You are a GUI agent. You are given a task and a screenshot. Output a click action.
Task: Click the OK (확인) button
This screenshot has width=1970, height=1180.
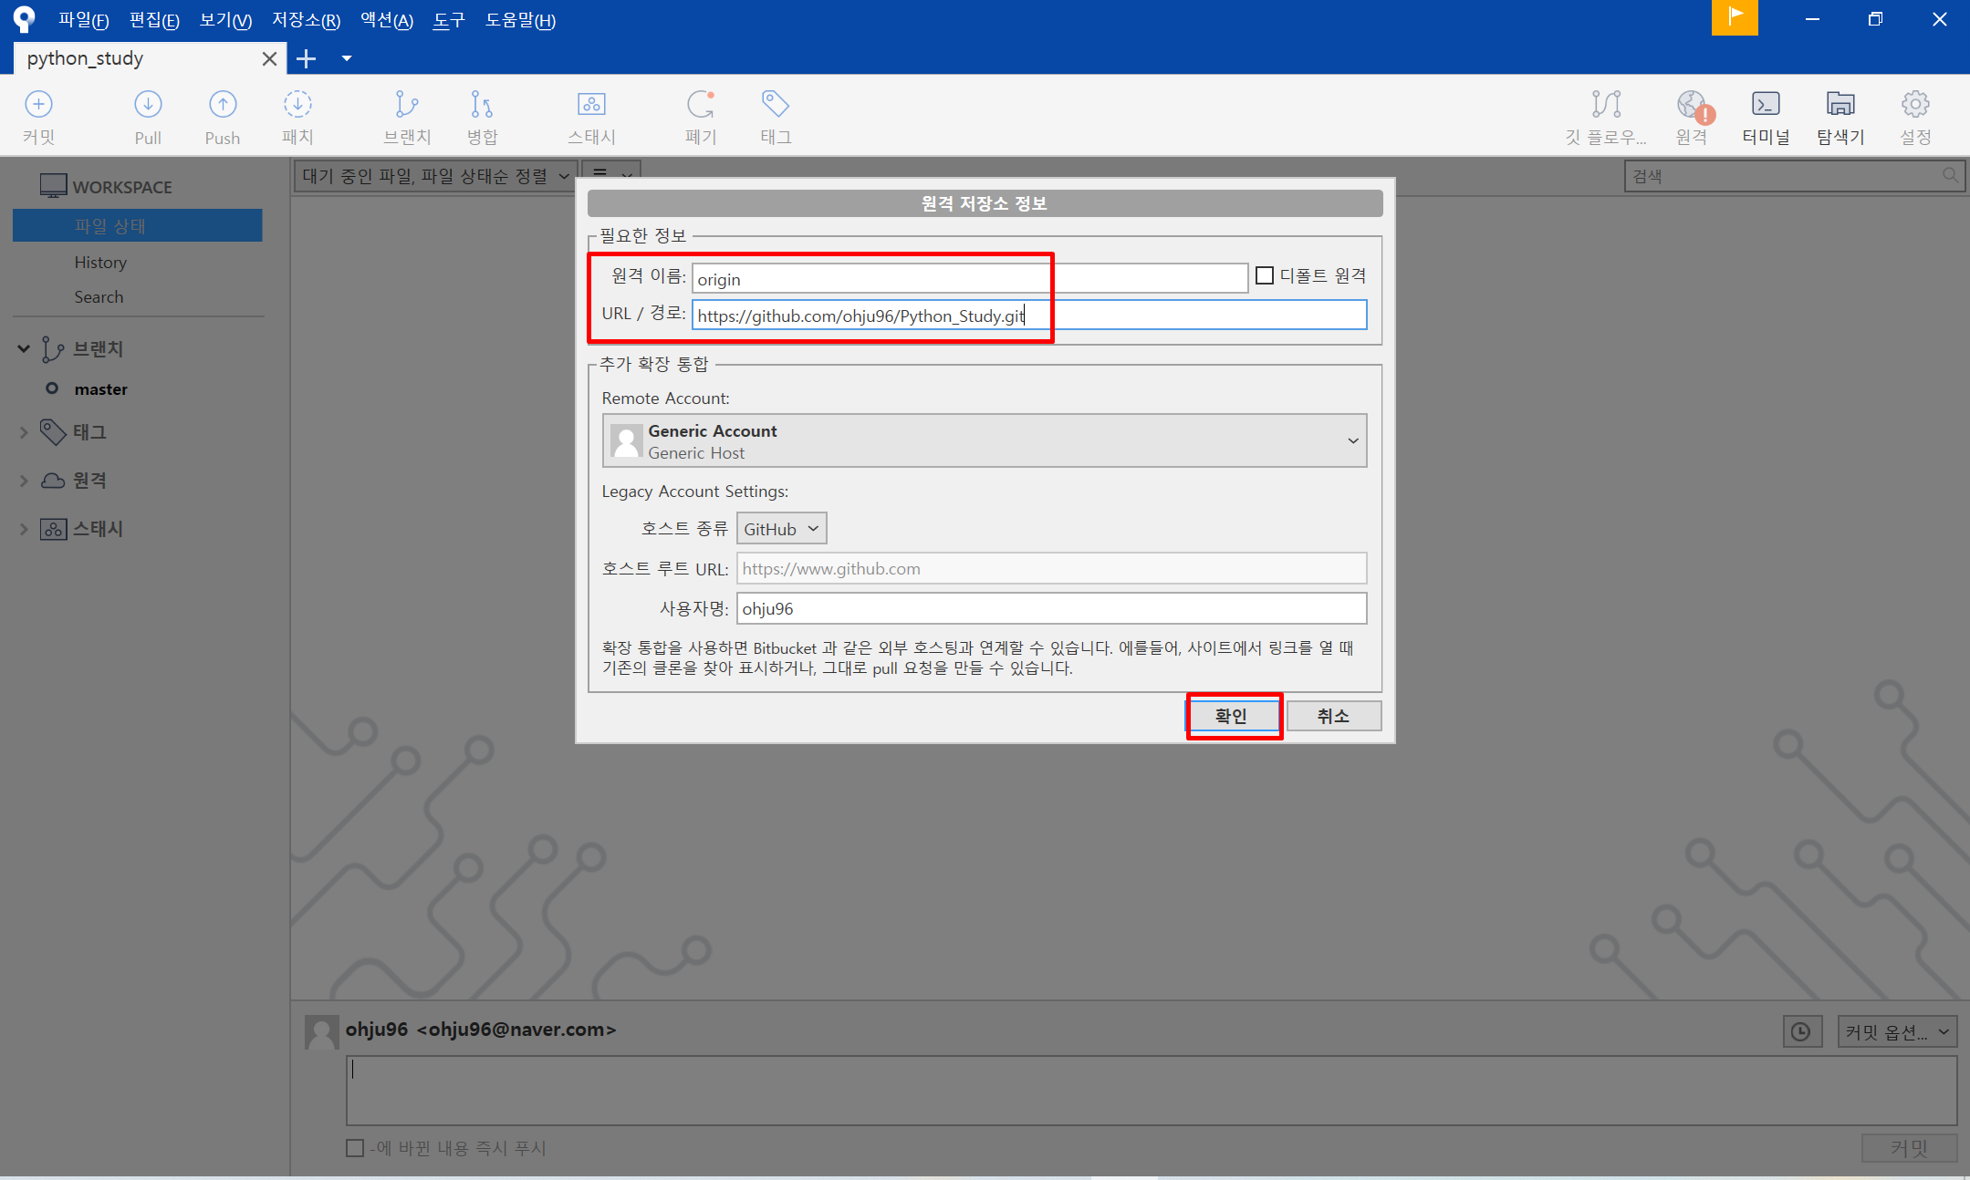(1233, 716)
